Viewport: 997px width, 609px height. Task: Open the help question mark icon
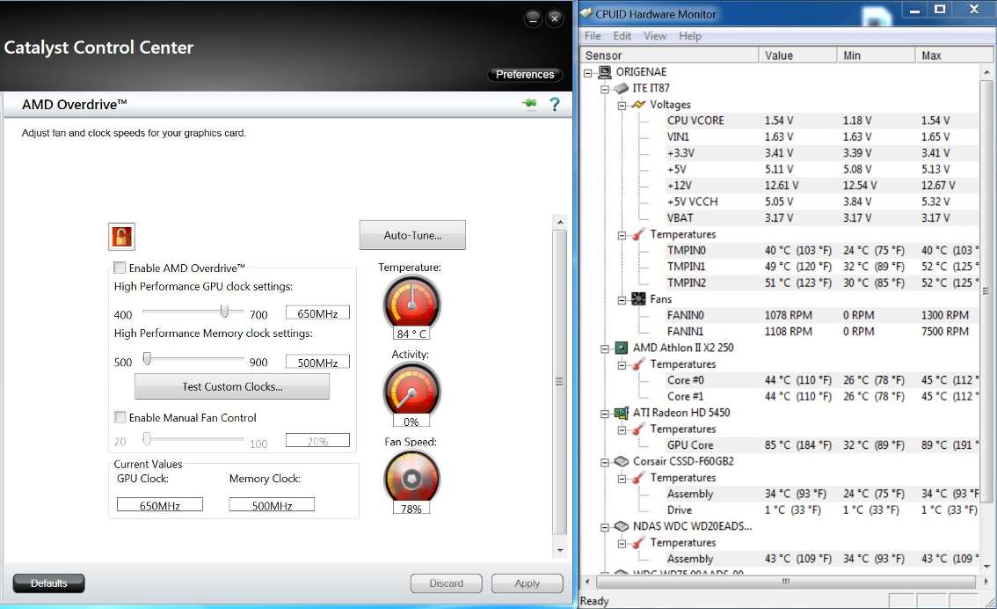[555, 104]
